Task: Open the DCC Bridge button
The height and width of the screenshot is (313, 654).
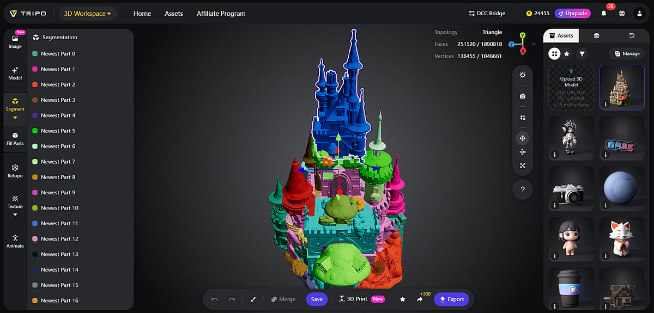Action: point(487,14)
